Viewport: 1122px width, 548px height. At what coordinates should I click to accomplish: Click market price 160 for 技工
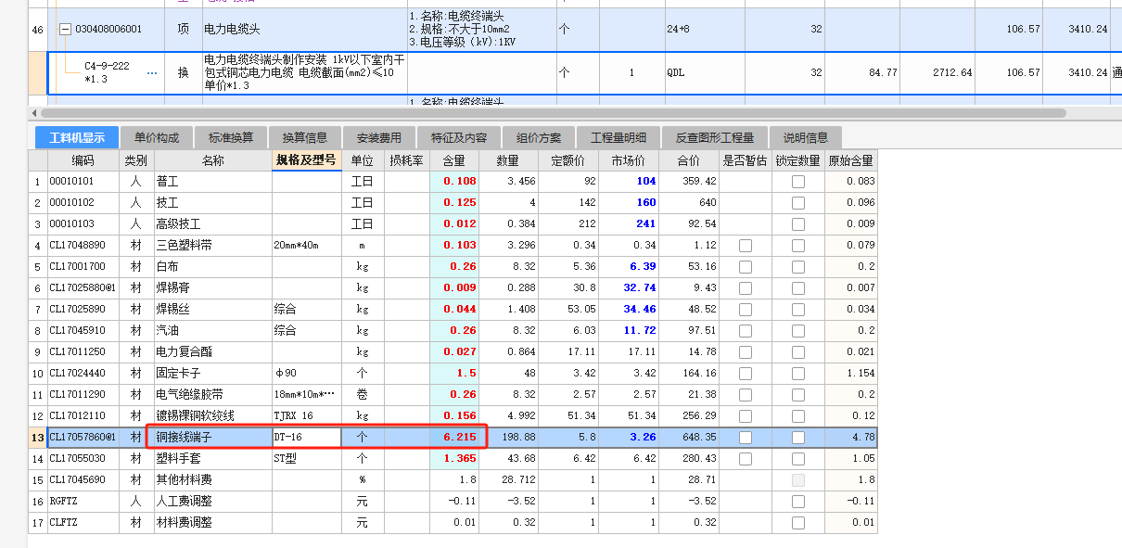630,202
